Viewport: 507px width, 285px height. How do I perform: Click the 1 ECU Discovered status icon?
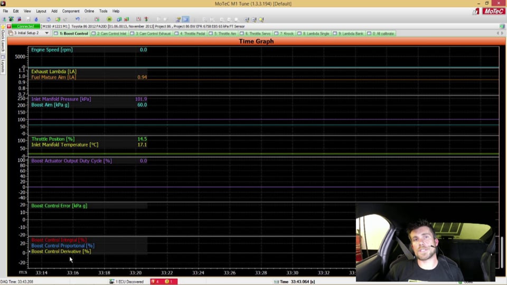click(111, 281)
